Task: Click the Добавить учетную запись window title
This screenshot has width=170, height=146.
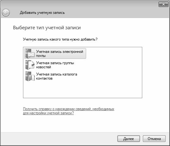Action: 42,13
